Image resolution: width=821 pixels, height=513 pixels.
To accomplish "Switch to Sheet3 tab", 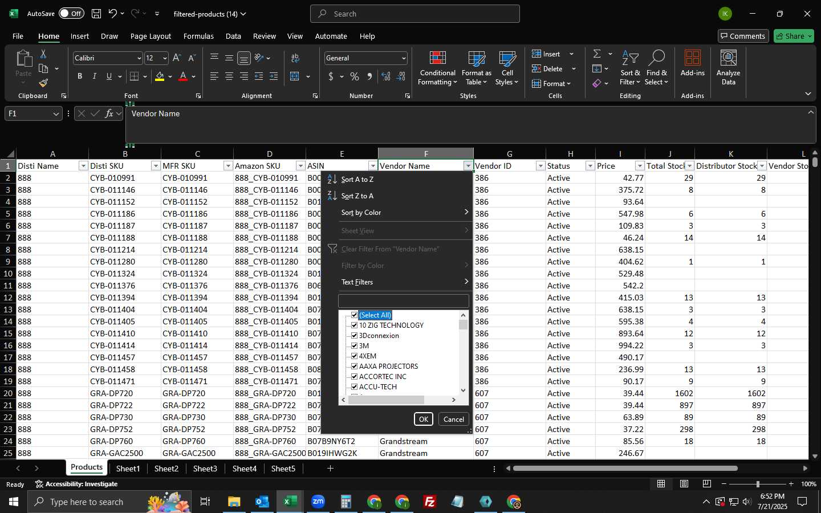I will click(x=205, y=469).
